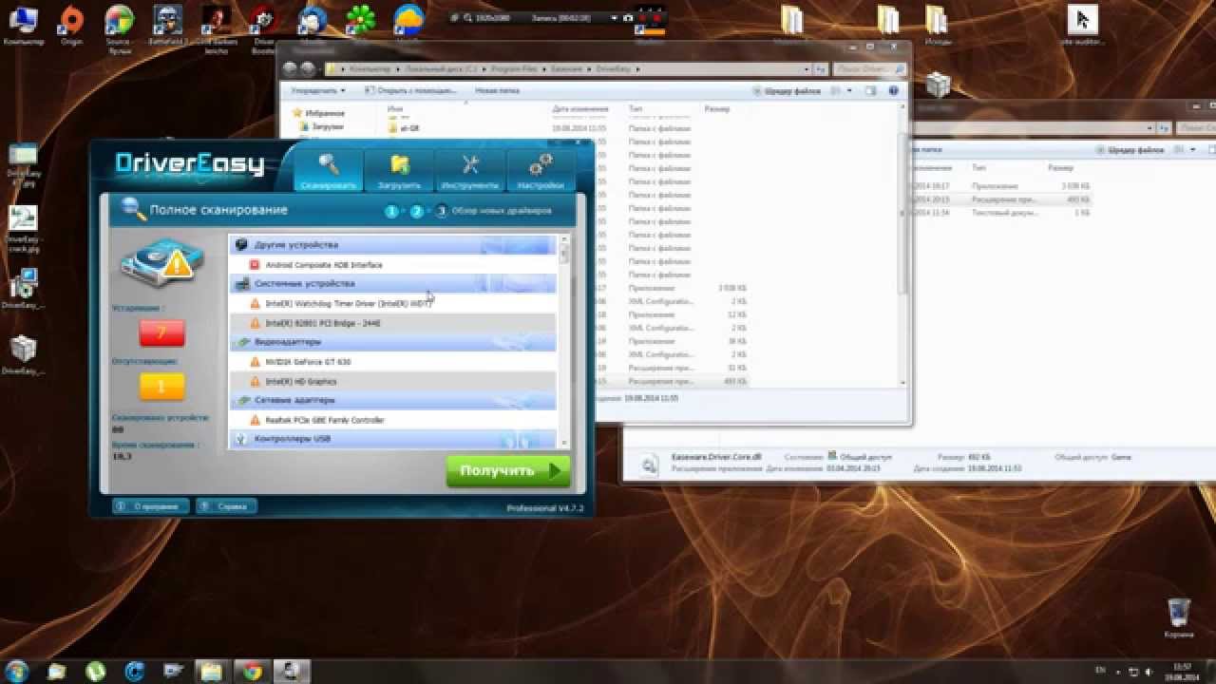Click the taskbar clock showing 11:57

(x=1182, y=671)
